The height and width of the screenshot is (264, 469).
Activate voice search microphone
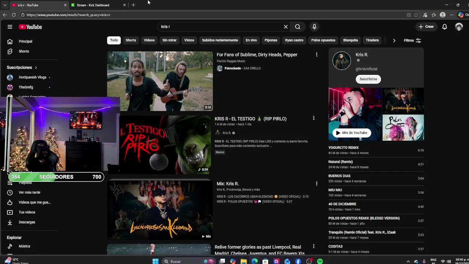(x=314, y=27)
